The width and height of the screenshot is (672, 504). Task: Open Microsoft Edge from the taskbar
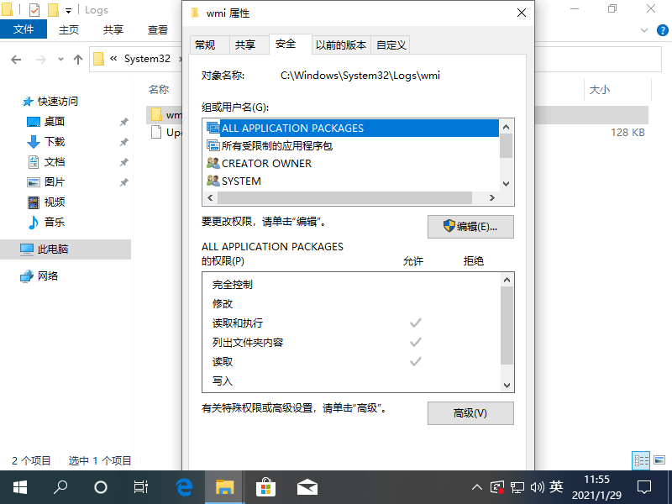pyautogui.click(x=184, y=487)
